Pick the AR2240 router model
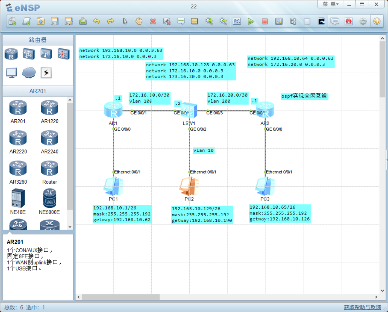Screen dimensions: 388x312 pyautogui.click(x=49, y=142)
